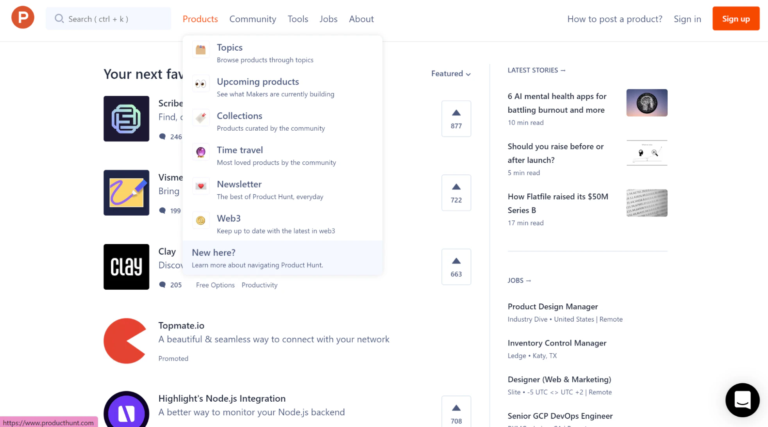Click the Sign up button
The height and width of the screenshot is (427, 768).
736,18
